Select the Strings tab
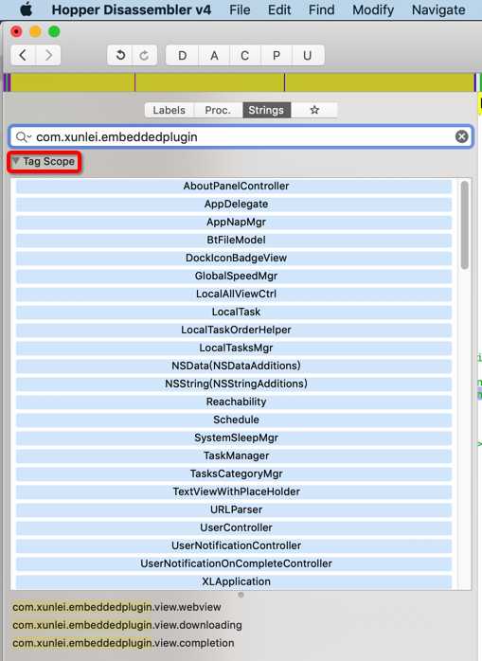 [x=266, y=110]
